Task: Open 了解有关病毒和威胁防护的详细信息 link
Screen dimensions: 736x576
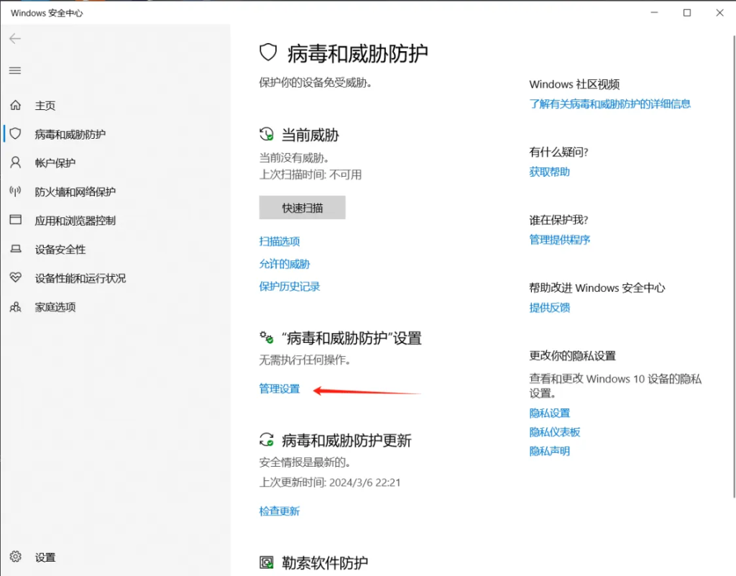Action: [x=609, y=104]
